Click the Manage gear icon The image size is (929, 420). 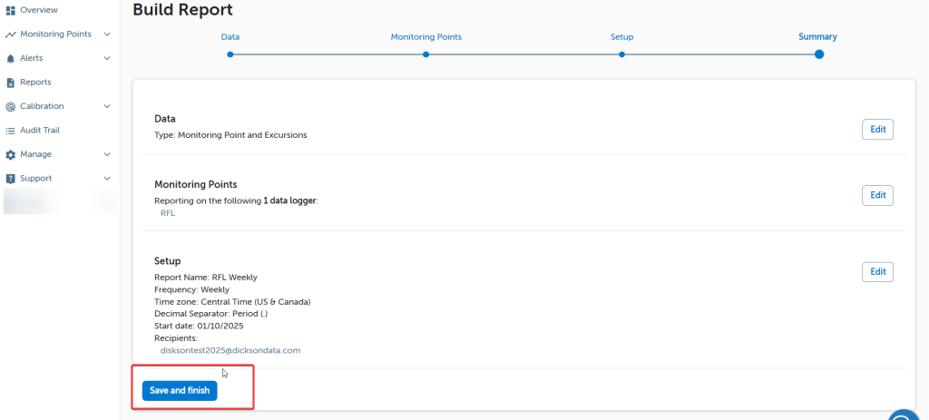coord(11,154)
